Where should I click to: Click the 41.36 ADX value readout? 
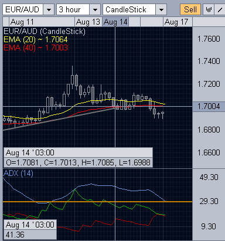30,235
